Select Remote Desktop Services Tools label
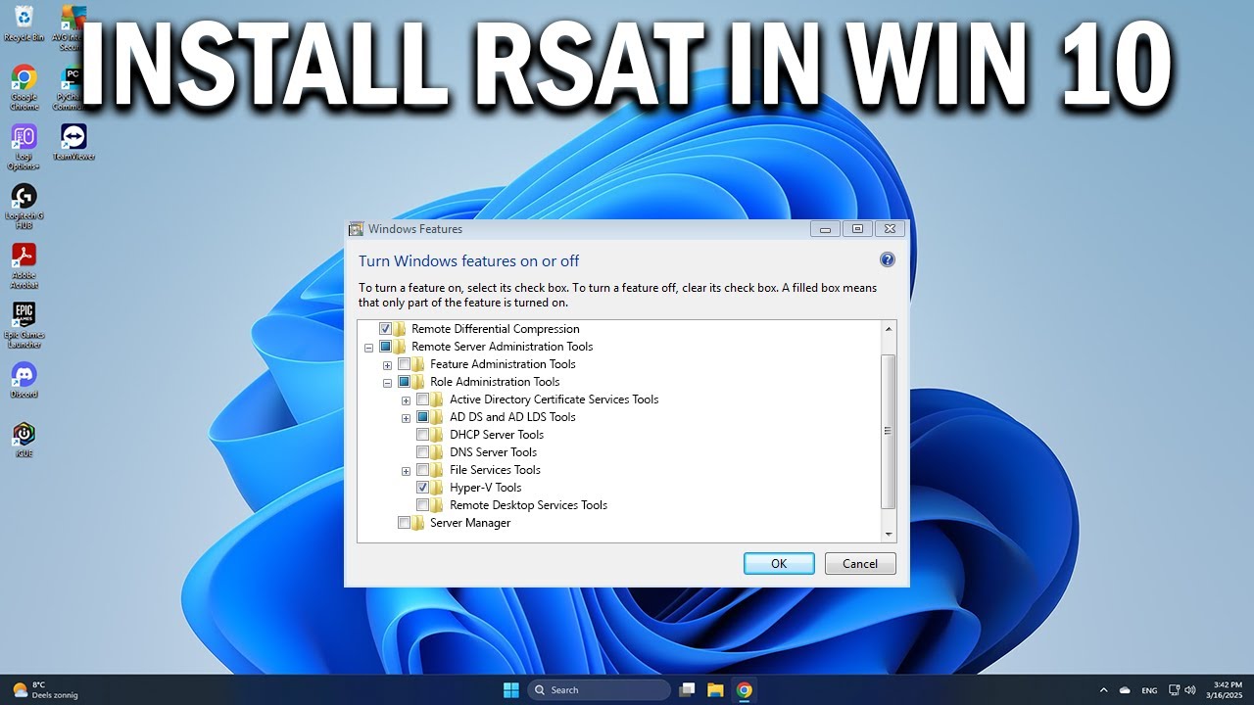The image size is (1254, 705). click(529, 505)
